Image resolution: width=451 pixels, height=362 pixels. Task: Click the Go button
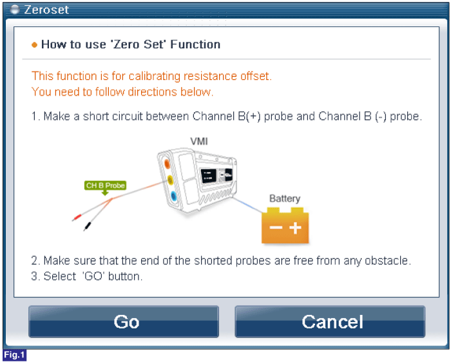point(124,321)
